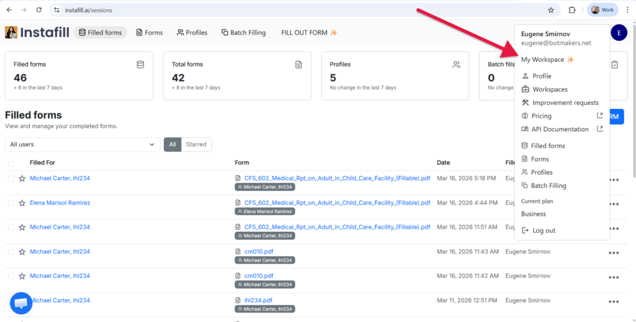
Task: Open Chrome's three-dot browser menu
Action: click(x=626, y=10)
